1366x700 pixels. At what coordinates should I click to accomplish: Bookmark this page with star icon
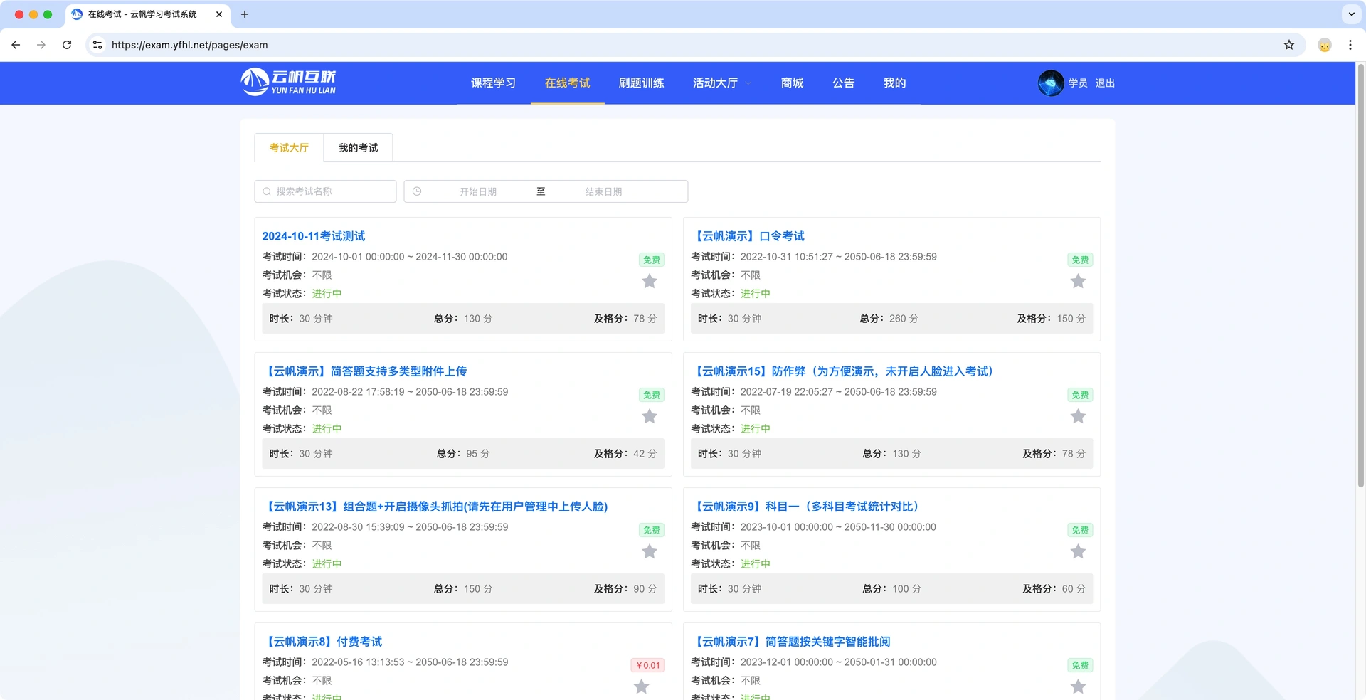pos(1289,45)
